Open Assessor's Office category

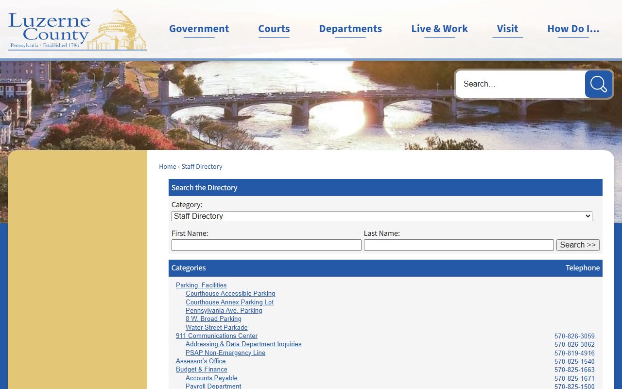click(x=201, y=361)
